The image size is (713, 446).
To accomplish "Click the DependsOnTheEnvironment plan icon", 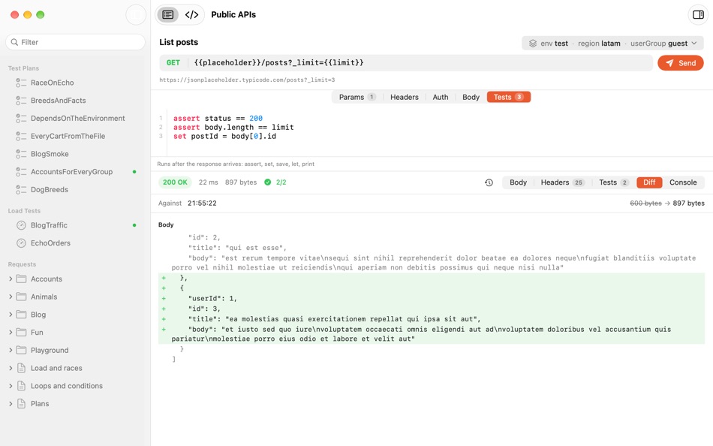I will click(x=21, y=119).
